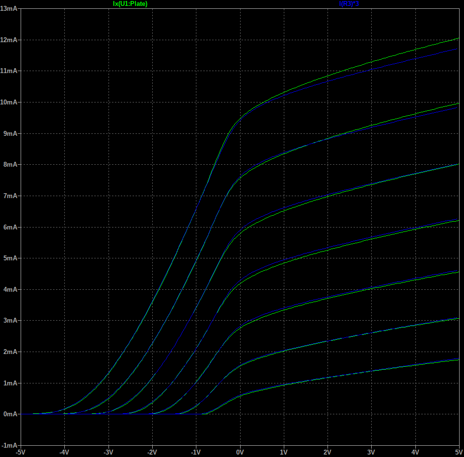Click the 0V horizontal axis label
This screenshot has width=464, height=457.
click(x=240, y=453)
